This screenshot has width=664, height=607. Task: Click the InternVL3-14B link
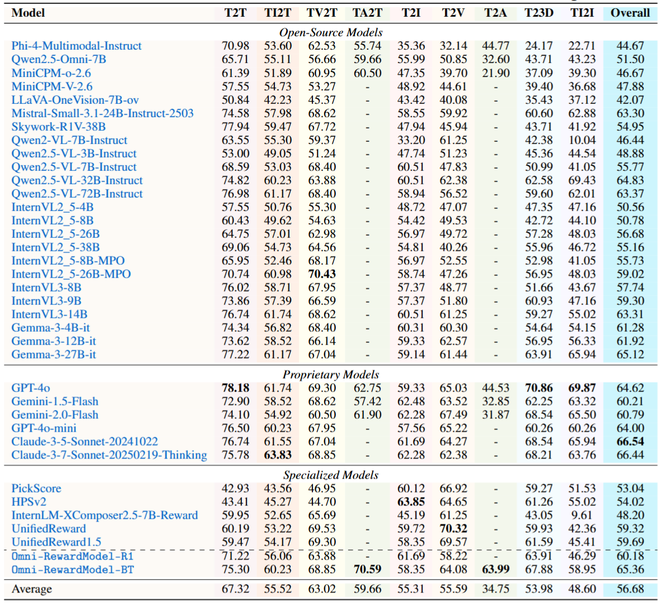point(50,314)
